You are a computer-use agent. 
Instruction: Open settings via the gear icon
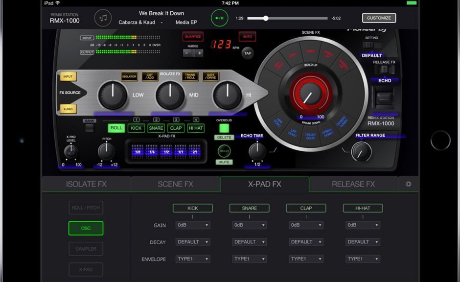pyautogui.click(x=408, y=184)
